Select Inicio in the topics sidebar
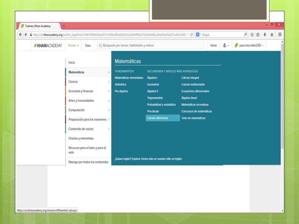The image size is (299, 224). point(88,63)
